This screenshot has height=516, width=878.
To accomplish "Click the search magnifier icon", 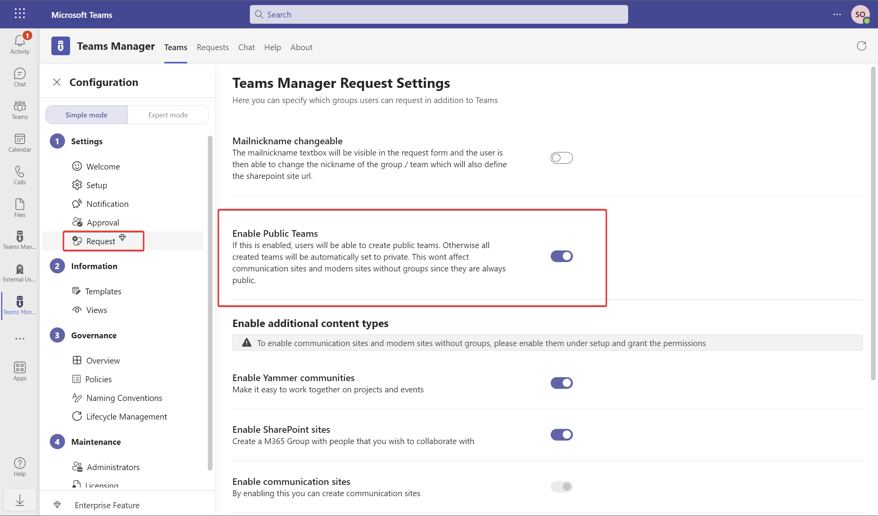I will click(259, 14).
